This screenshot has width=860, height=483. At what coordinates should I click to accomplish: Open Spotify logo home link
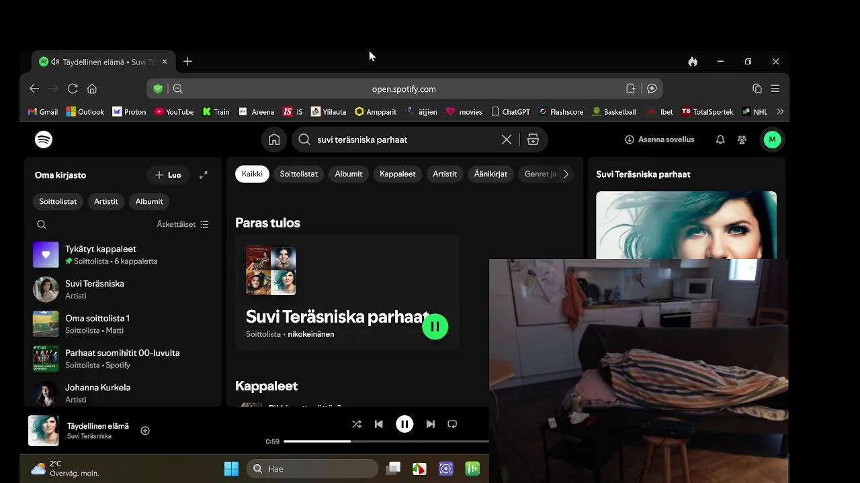(x=44, y=140)
